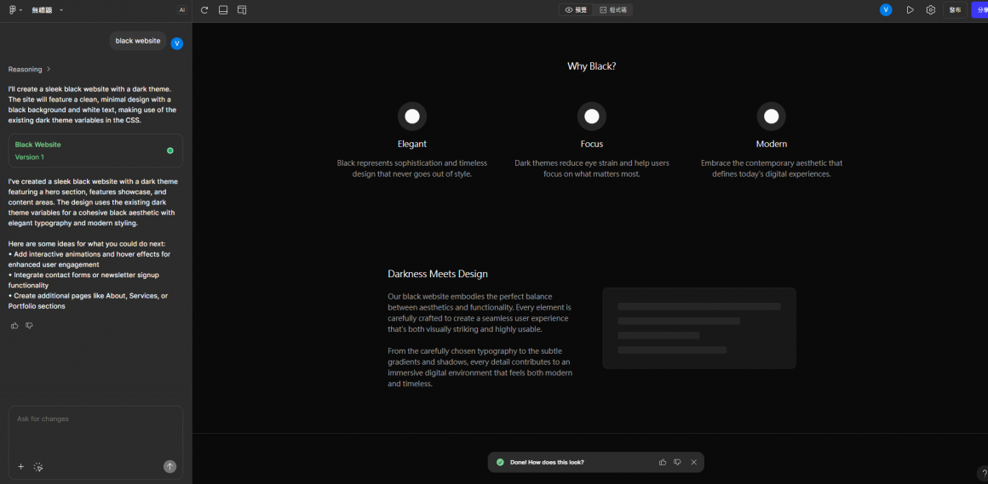Switch to the 程式碼 code tab

pyautogui.click(x=613, y=10)
